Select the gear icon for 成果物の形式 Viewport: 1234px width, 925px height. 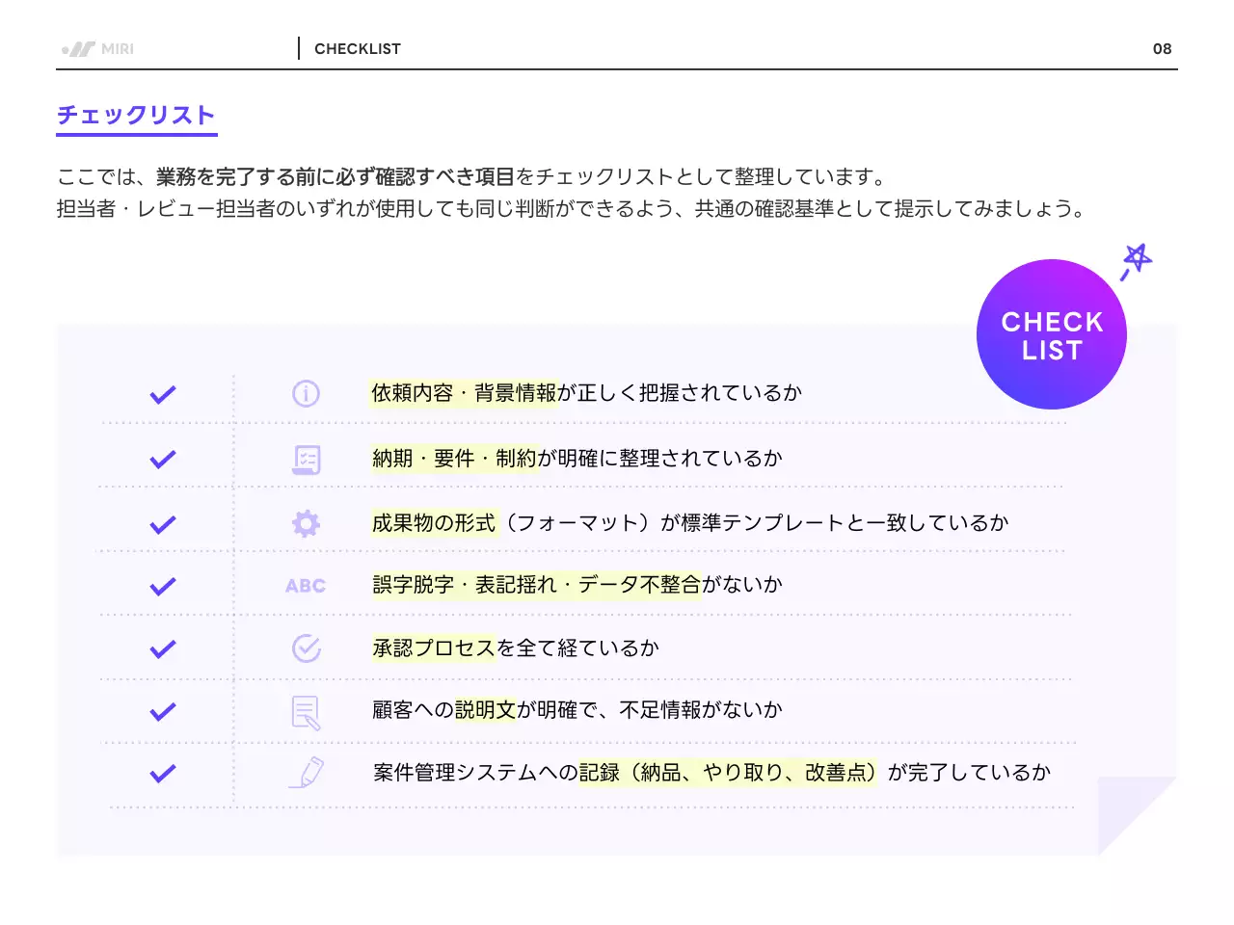coord(305,522)
